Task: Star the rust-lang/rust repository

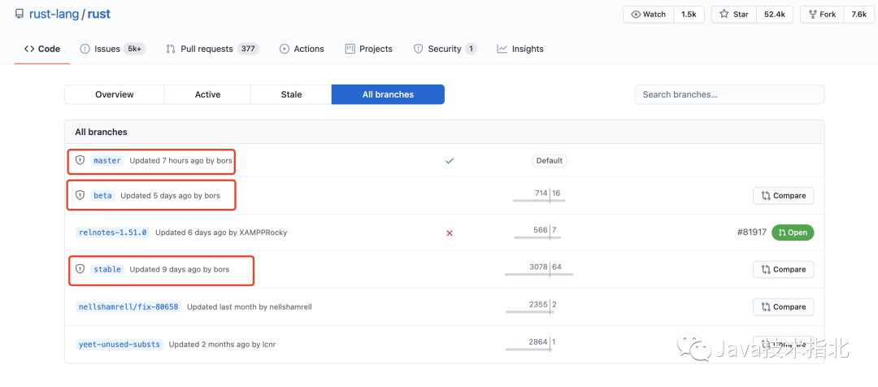Action: click(x=733, y=15)
